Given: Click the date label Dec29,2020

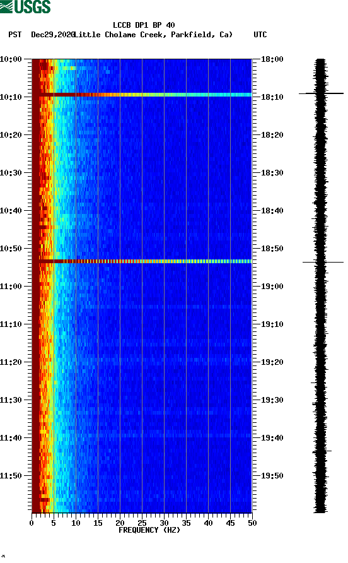Looking at the screenshot, I should [53, 35].
